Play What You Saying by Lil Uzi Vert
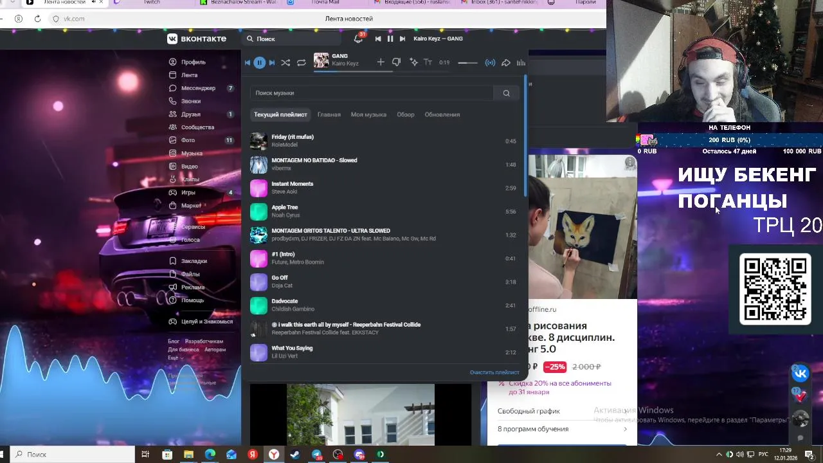The image size is (823, 463). pyautogui.click(x=384, y=352)
